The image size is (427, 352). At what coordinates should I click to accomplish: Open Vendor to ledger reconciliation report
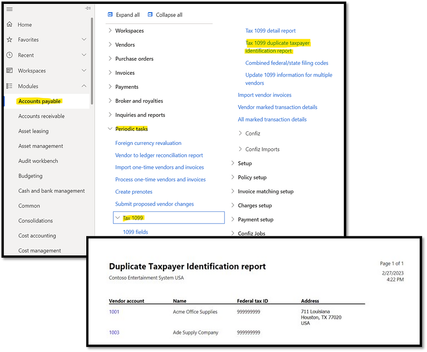pos(159,155)
